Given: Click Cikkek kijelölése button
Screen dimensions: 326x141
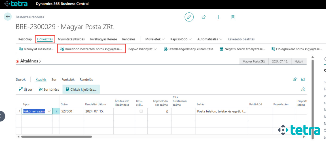Looking at the screenshot, I should coord(81,89).
